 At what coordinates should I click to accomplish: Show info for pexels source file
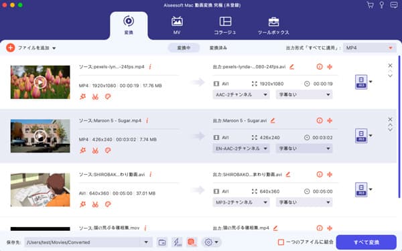150,67
